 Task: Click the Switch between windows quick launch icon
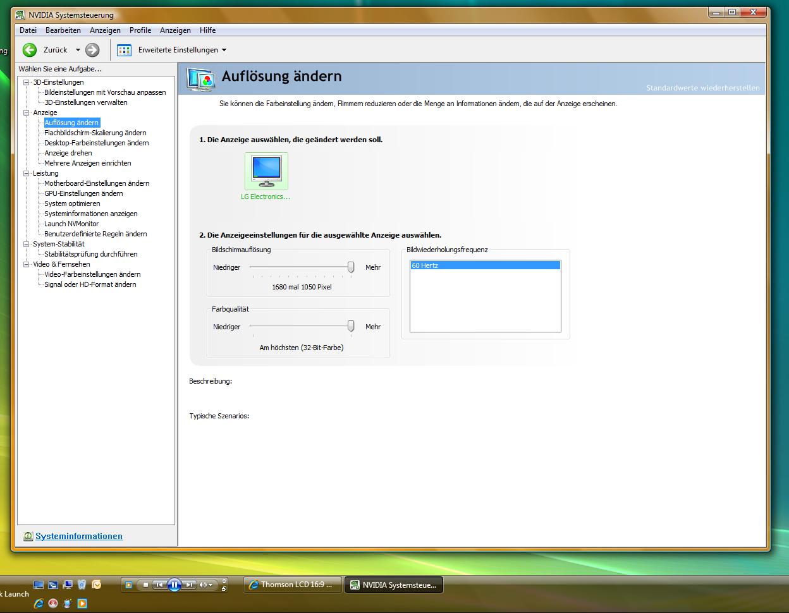(x=53, y=585)
